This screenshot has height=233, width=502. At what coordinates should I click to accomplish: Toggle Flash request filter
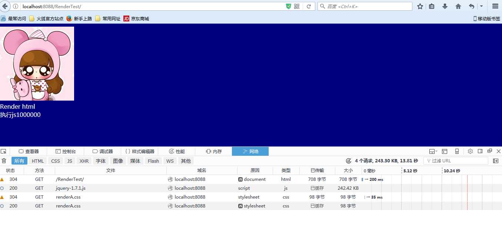tap(153, 161)
